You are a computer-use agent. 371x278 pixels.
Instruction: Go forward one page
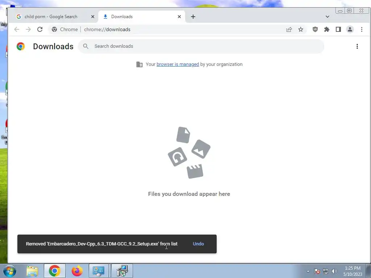[x=28, y=29]
